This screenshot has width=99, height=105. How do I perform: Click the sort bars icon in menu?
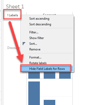tap(24, 44)
